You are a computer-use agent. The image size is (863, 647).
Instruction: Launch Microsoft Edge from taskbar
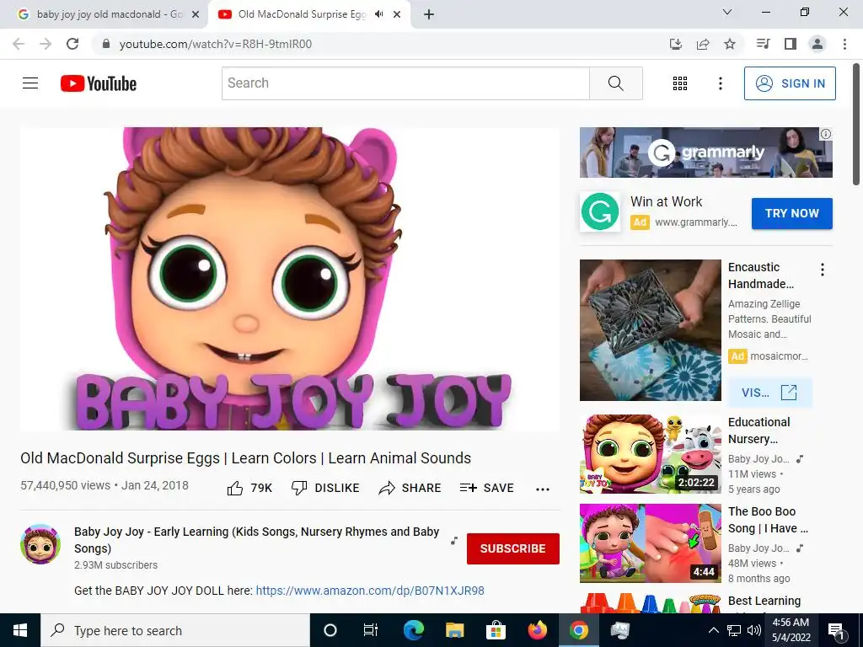point(413,630)
